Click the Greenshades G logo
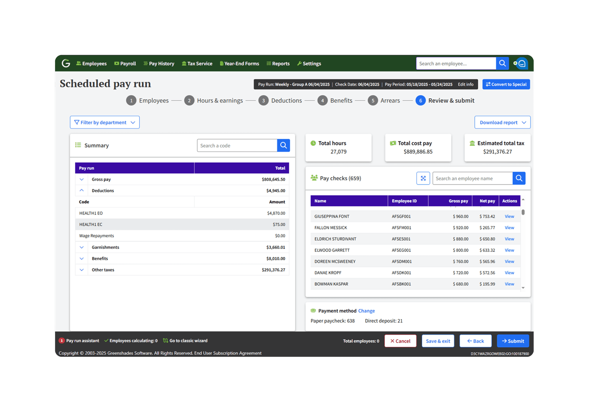The image size is (589, 412). click(x=66, y=63)
